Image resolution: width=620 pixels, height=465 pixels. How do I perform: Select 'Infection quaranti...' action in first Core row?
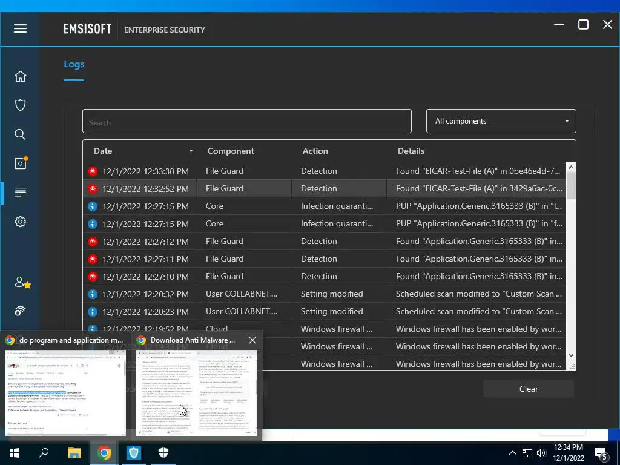337,206
